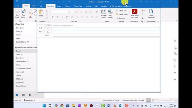
Task: Open more navigation options ellipsis
Action: pyautogui.click(x=37, y=95)
